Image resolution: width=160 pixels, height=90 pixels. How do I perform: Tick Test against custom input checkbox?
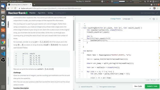click(x=97, y=87)
